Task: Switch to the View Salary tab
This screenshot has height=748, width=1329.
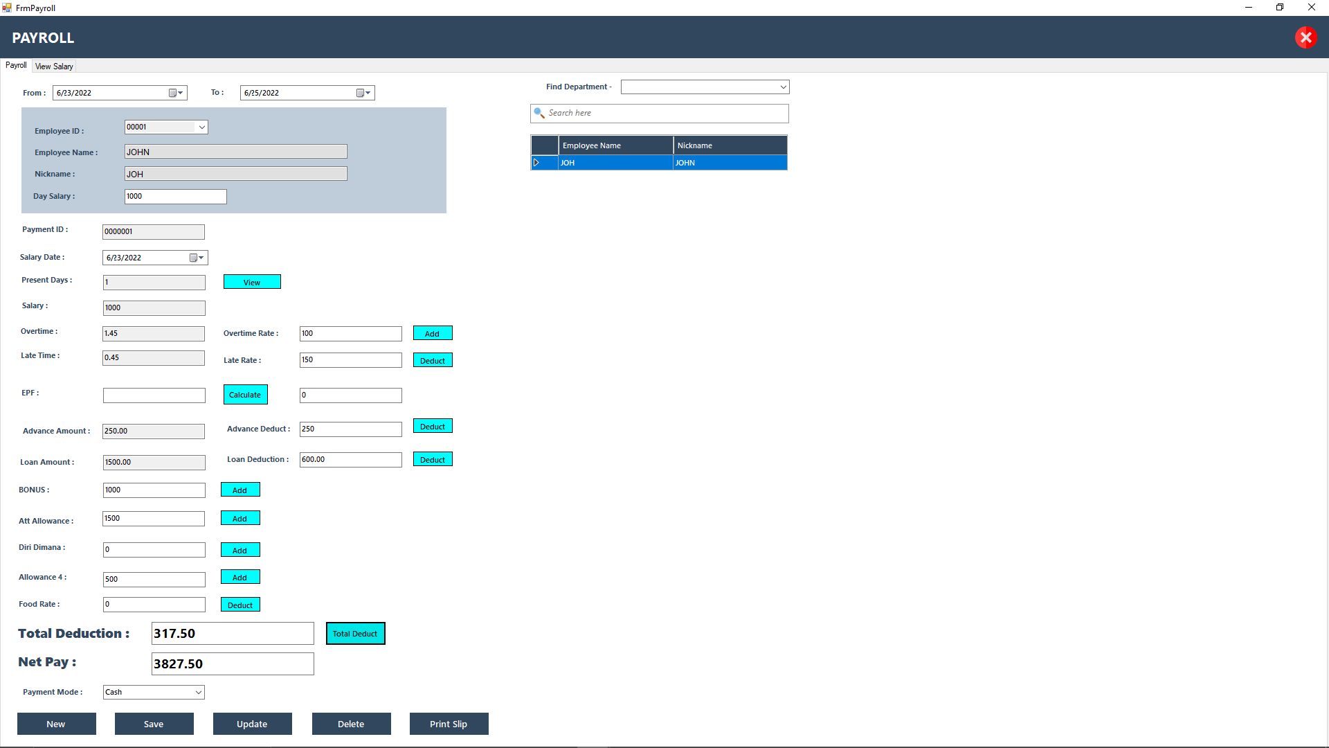Action: tap(54, 66)
